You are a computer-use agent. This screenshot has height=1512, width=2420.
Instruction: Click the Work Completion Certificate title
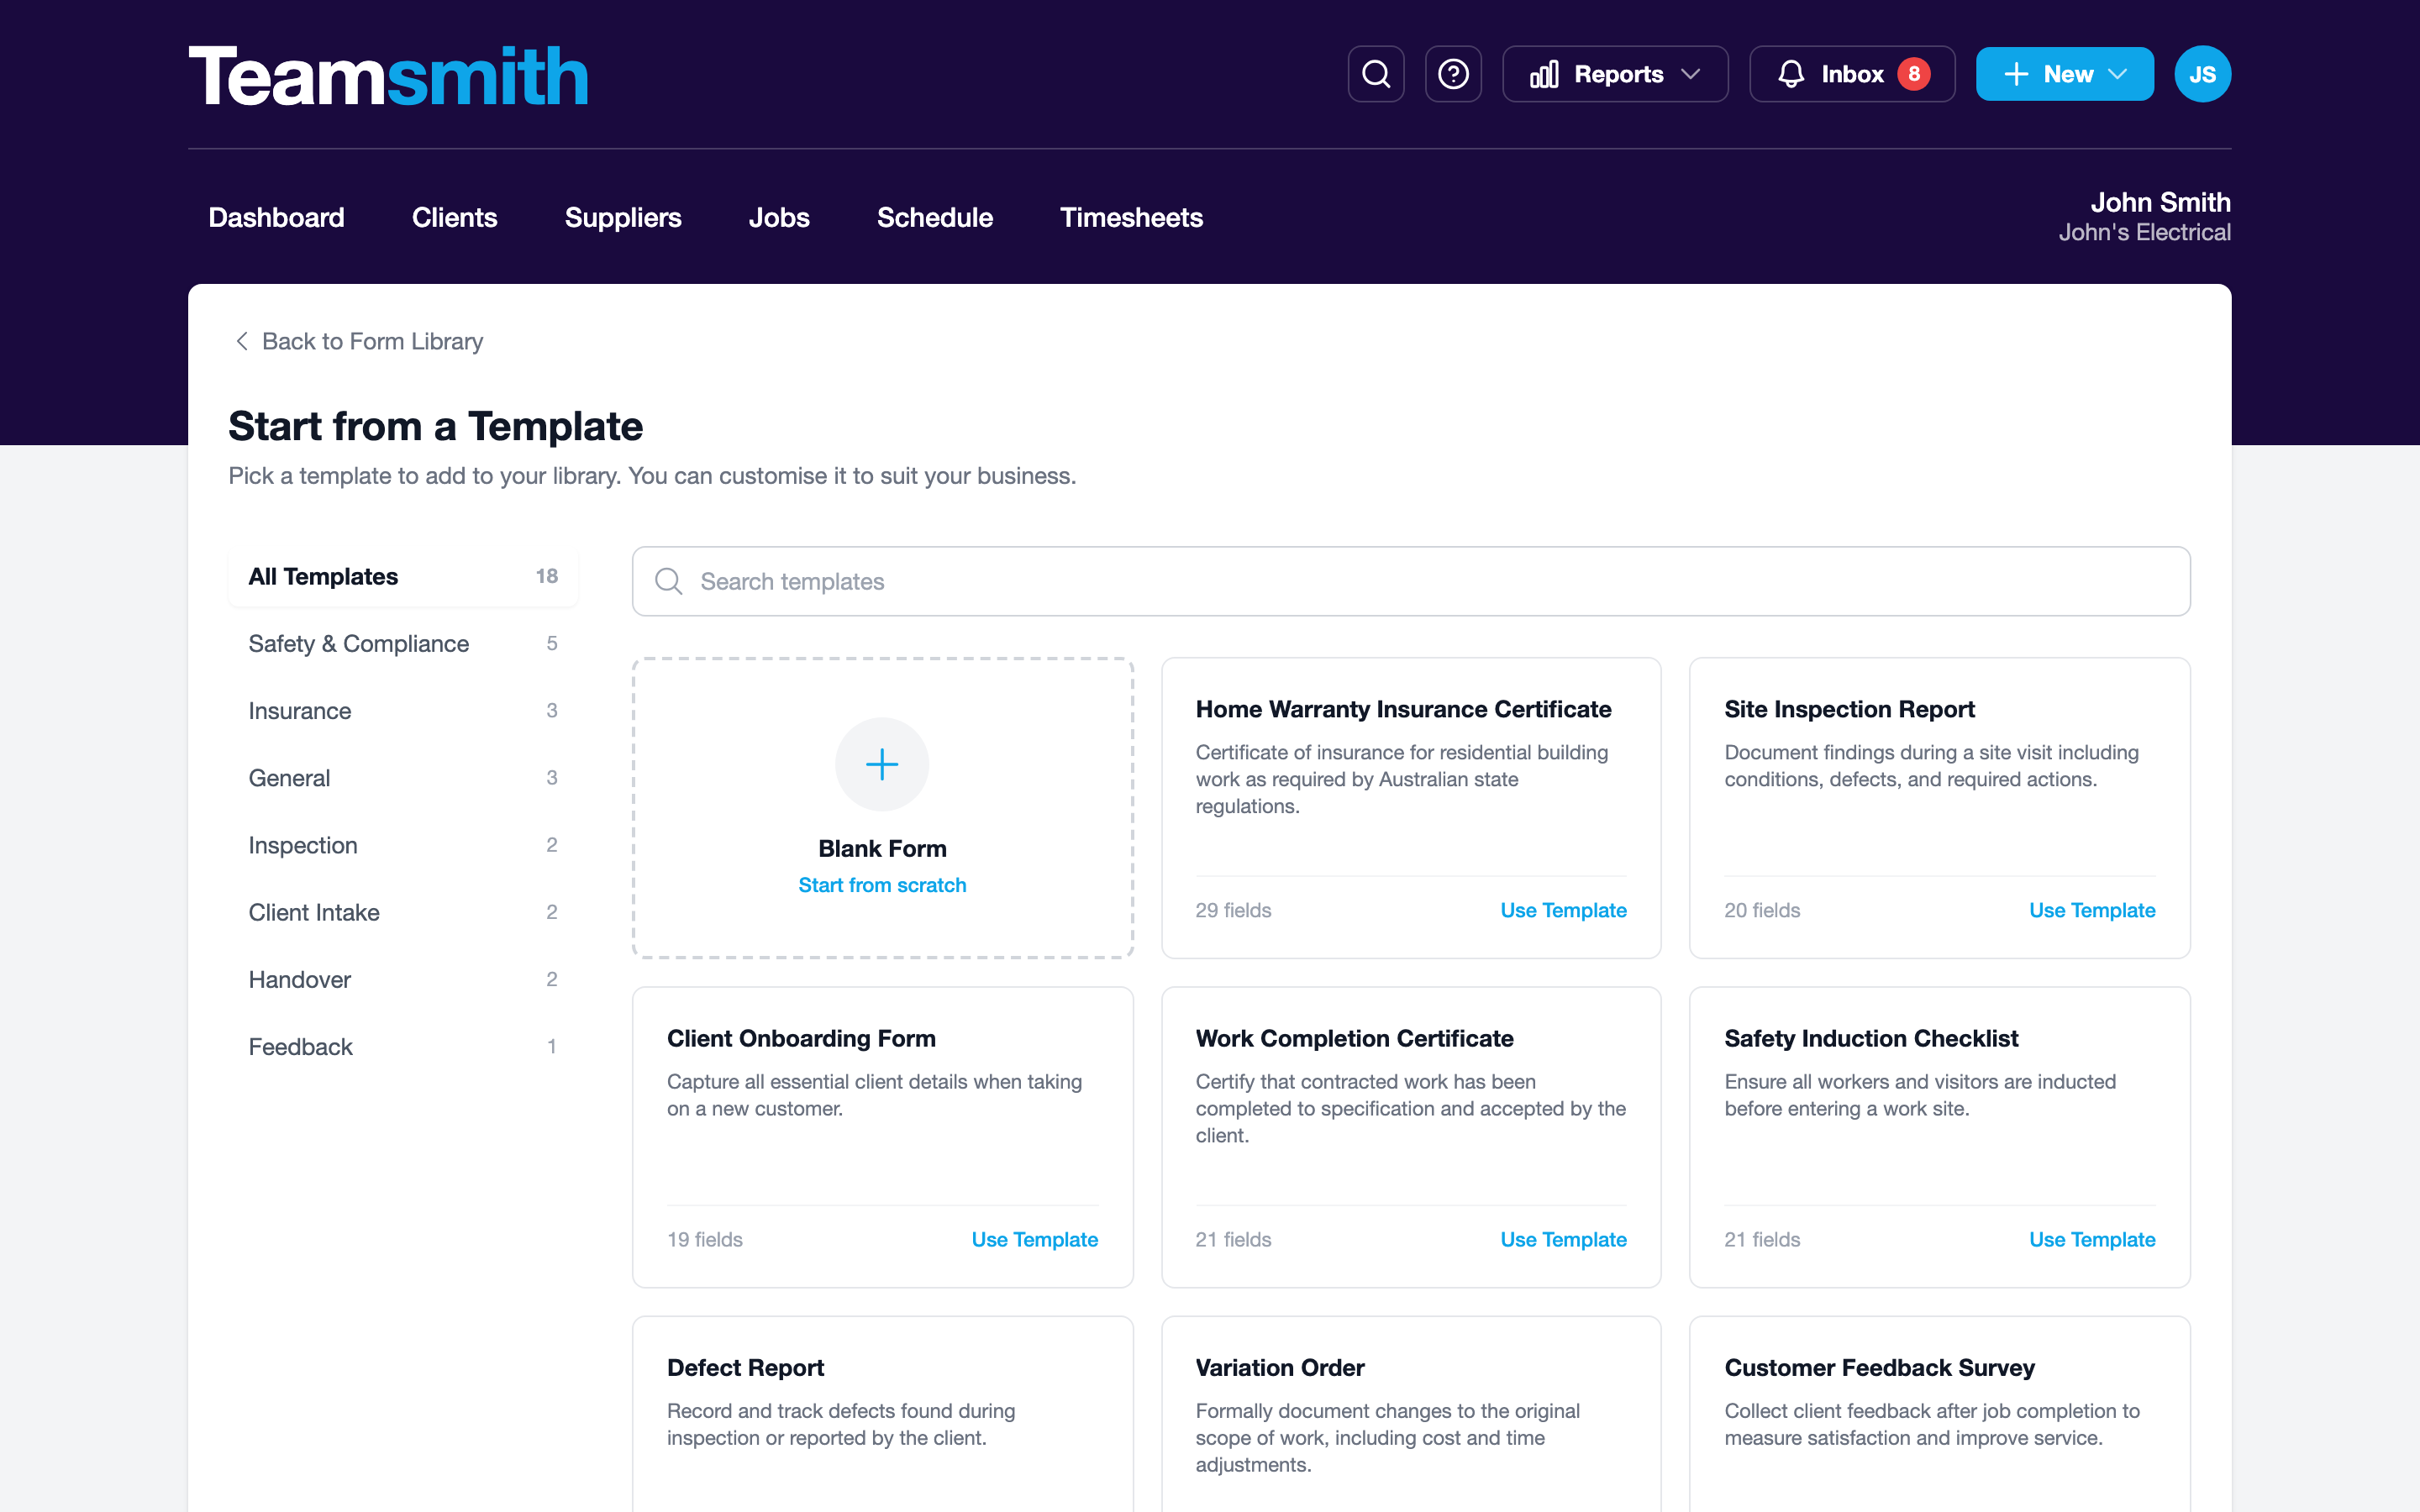click(x=1354, y=1038)
